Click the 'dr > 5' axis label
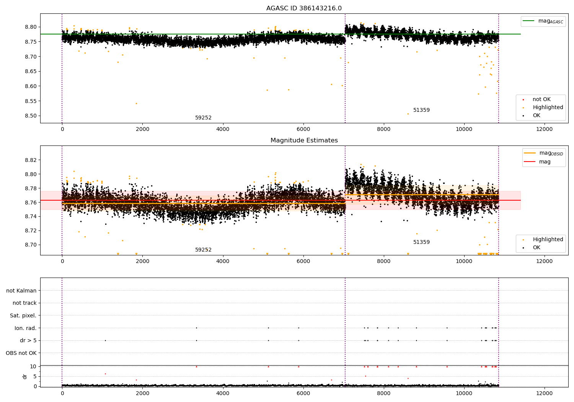574x402 pixels. (28, 341)
